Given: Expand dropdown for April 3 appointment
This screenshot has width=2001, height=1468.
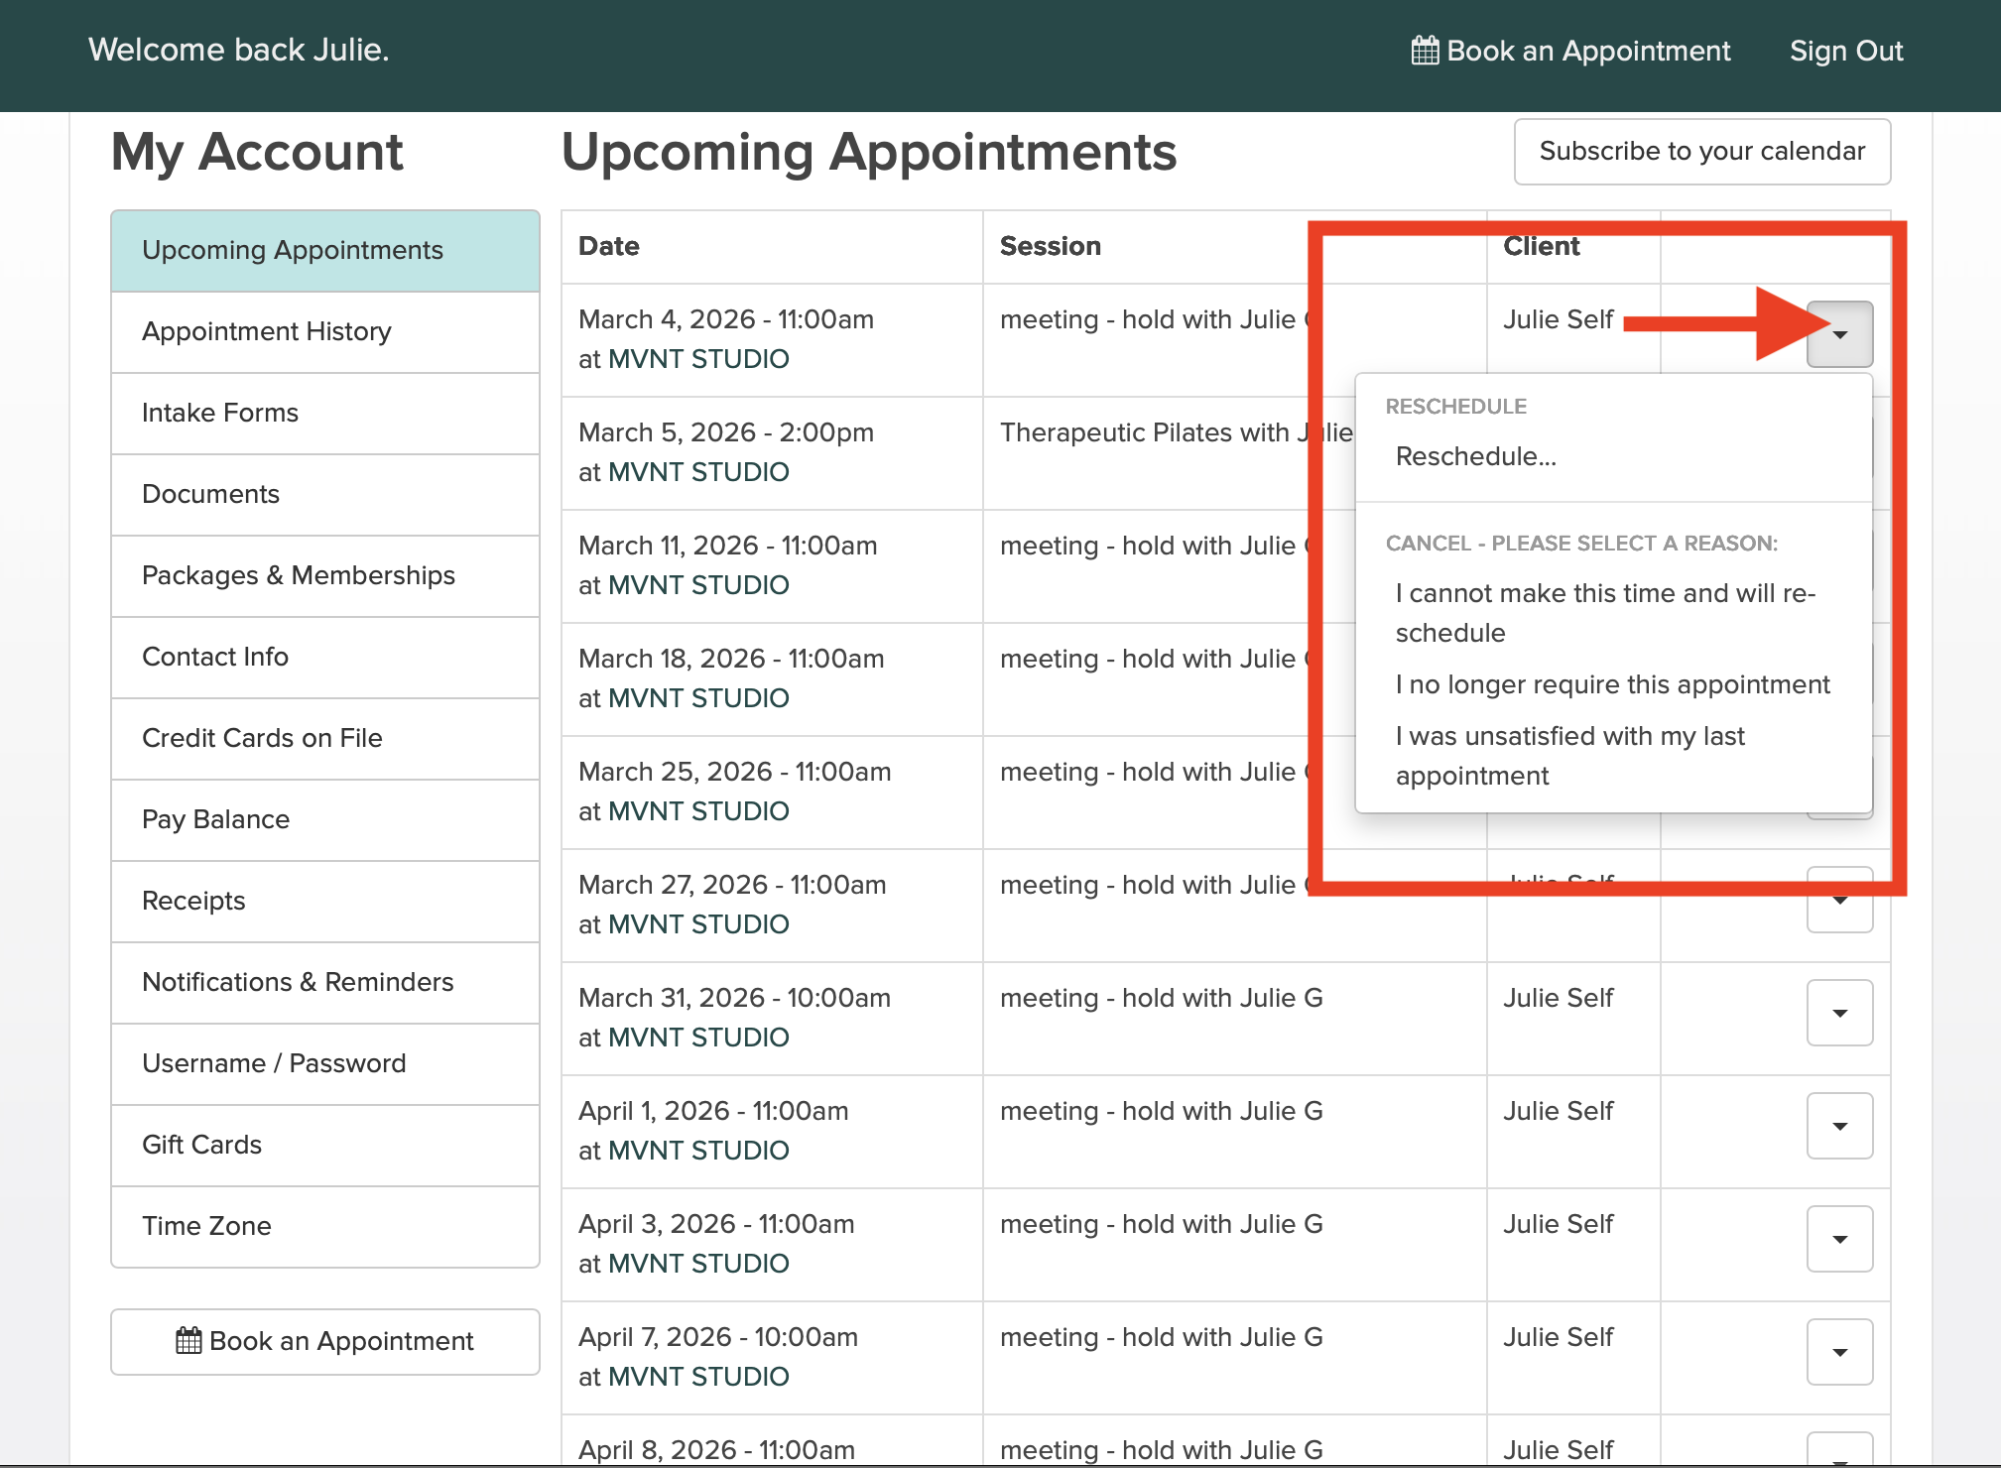Looking at the screenshot, I should pos(1839,1240).
